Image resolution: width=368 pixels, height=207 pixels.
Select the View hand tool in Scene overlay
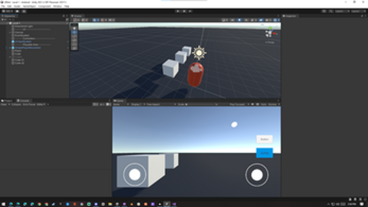point(75,28)
